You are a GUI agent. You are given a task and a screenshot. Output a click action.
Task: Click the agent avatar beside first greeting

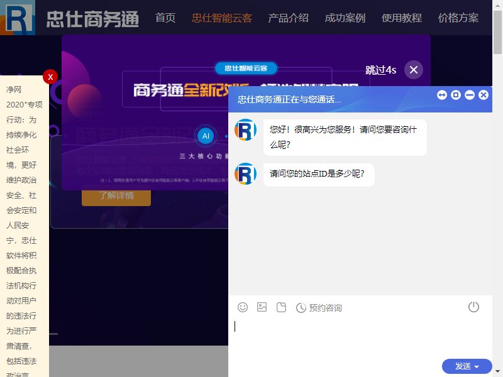[x=245, y=130]
